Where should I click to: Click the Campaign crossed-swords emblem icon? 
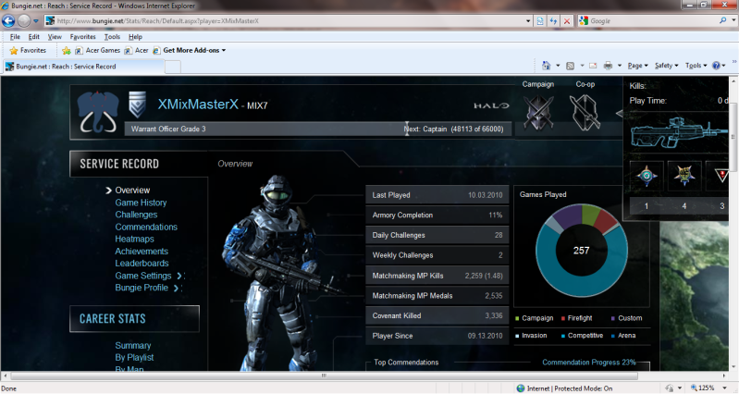pyautogui.click(x=538, y=112)
